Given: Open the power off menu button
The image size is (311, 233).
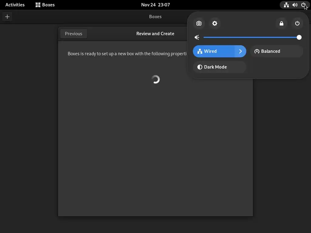Looking at the screenshot, I should click(297, 23).
